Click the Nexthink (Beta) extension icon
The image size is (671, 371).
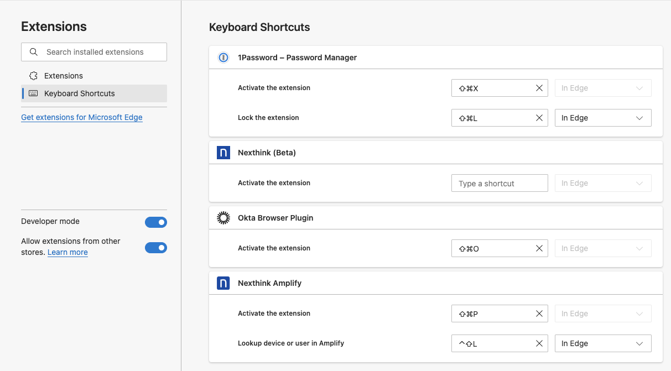pos(223,153)
